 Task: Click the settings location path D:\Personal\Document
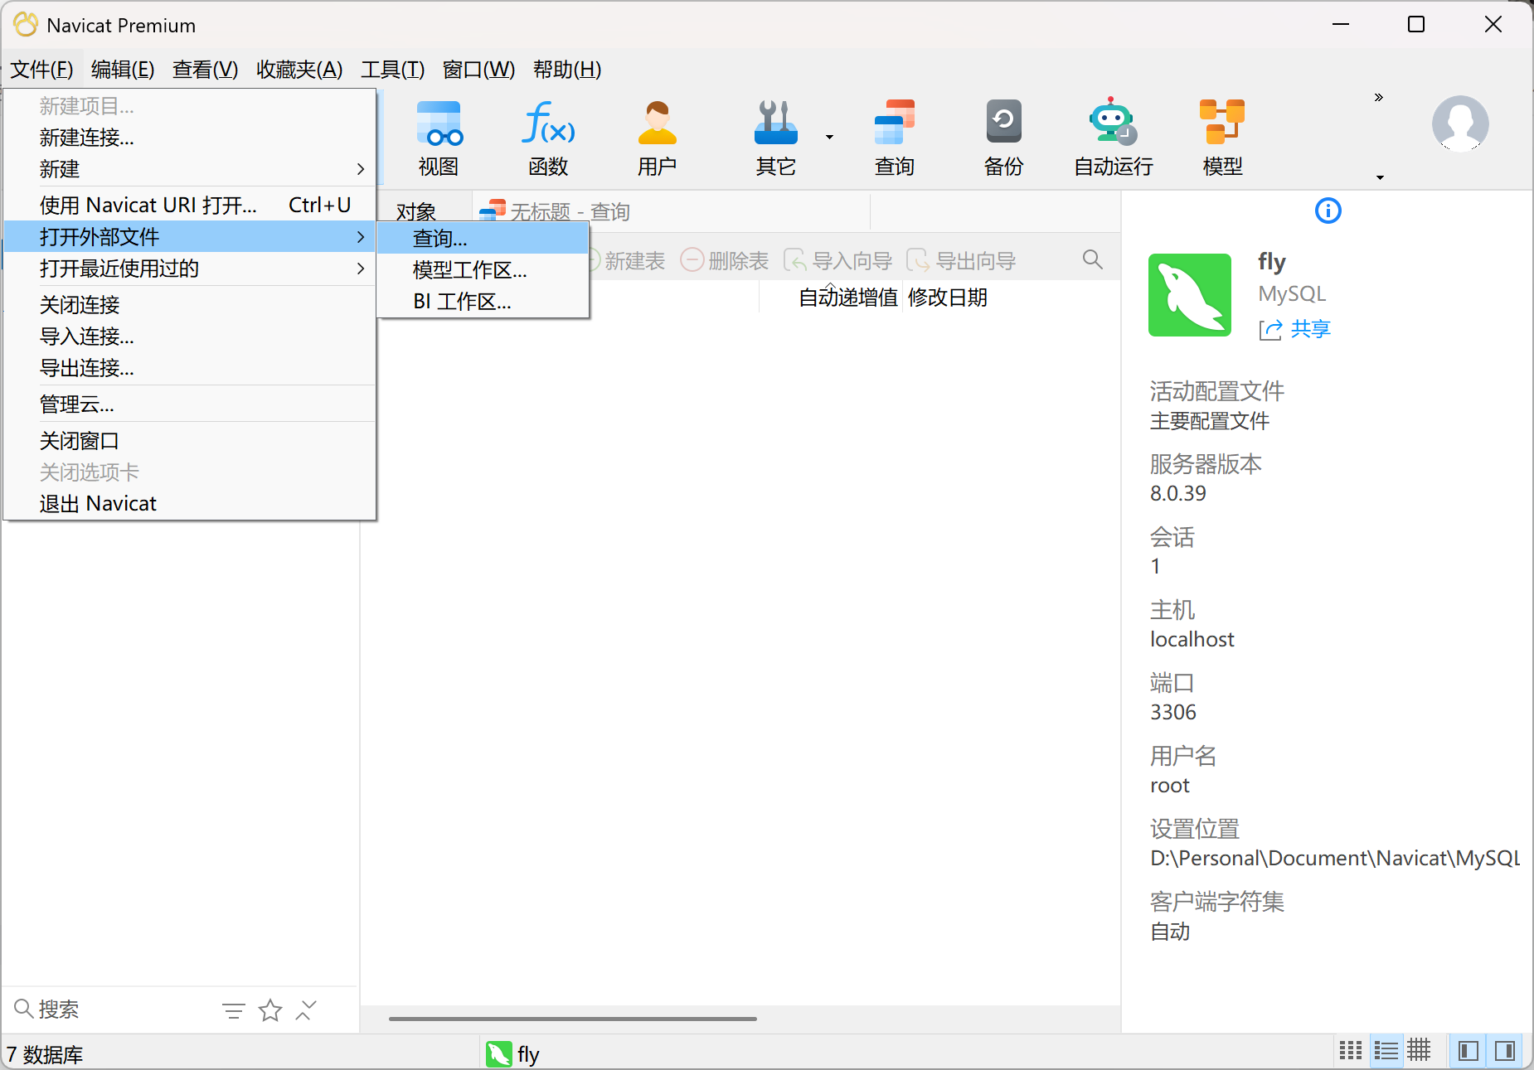click(1334, 858)
